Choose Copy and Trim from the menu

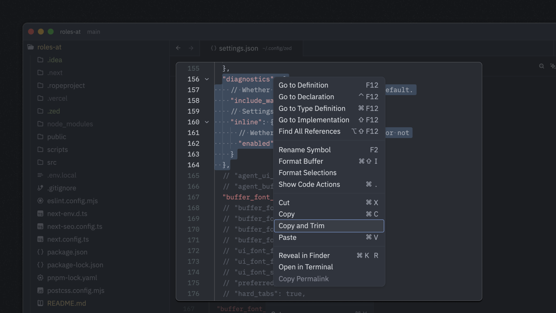(x=301, y=226)
